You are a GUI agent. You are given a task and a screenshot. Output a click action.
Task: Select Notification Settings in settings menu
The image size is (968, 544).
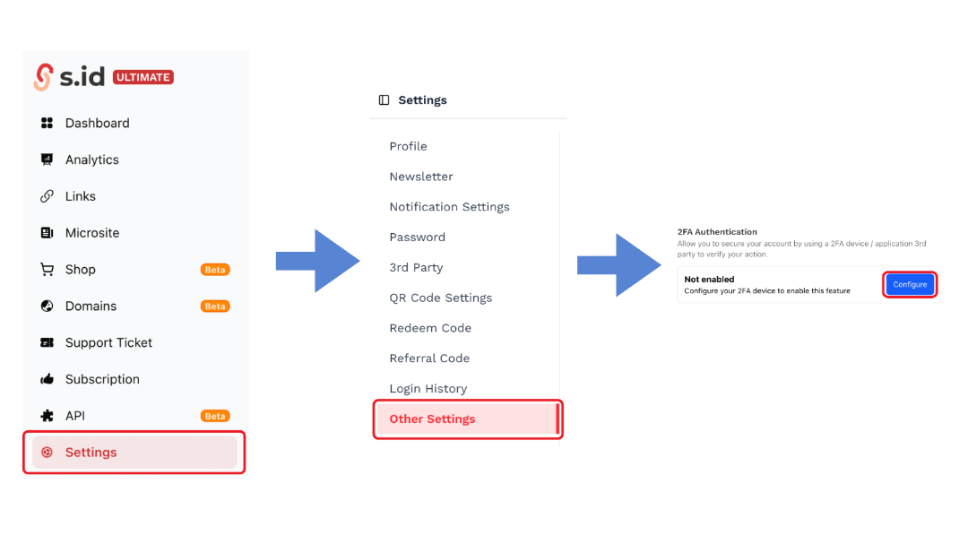449,207
